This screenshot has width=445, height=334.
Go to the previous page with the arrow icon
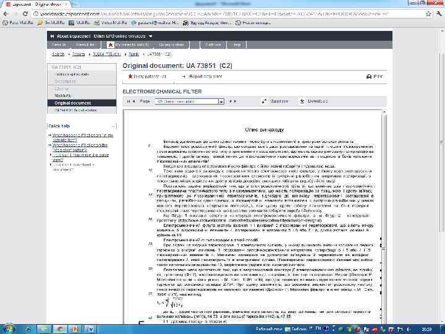(134, 101)
